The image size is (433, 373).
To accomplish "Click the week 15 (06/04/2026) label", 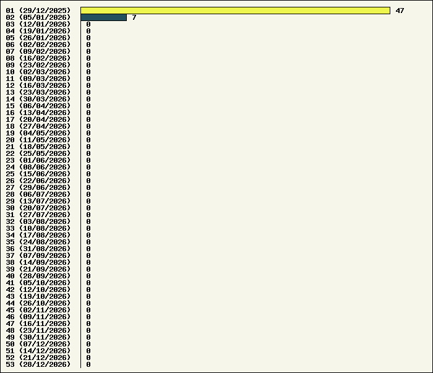I will 38,106.
